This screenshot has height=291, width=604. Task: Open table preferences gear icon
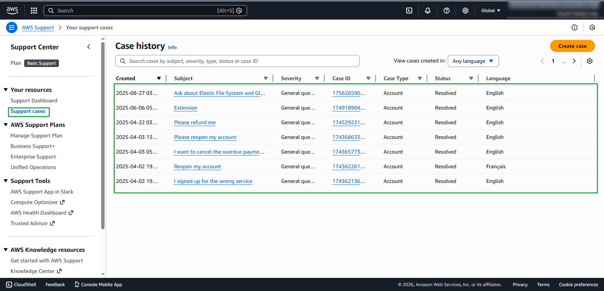(x=590, y=61)
